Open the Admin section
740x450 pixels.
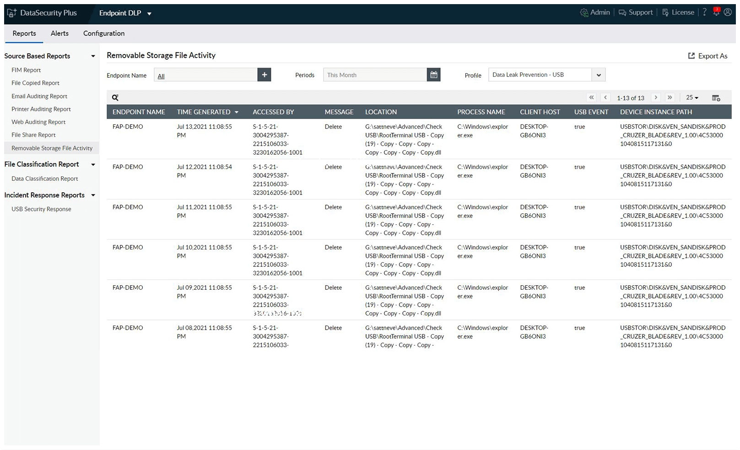pos(595,12)
